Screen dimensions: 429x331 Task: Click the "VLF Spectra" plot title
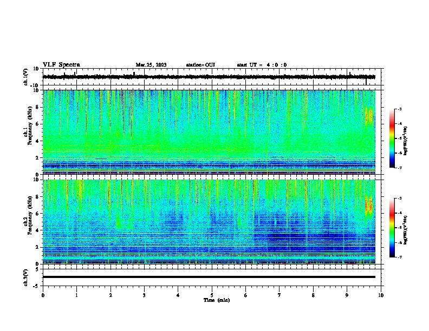pos(61,65)
